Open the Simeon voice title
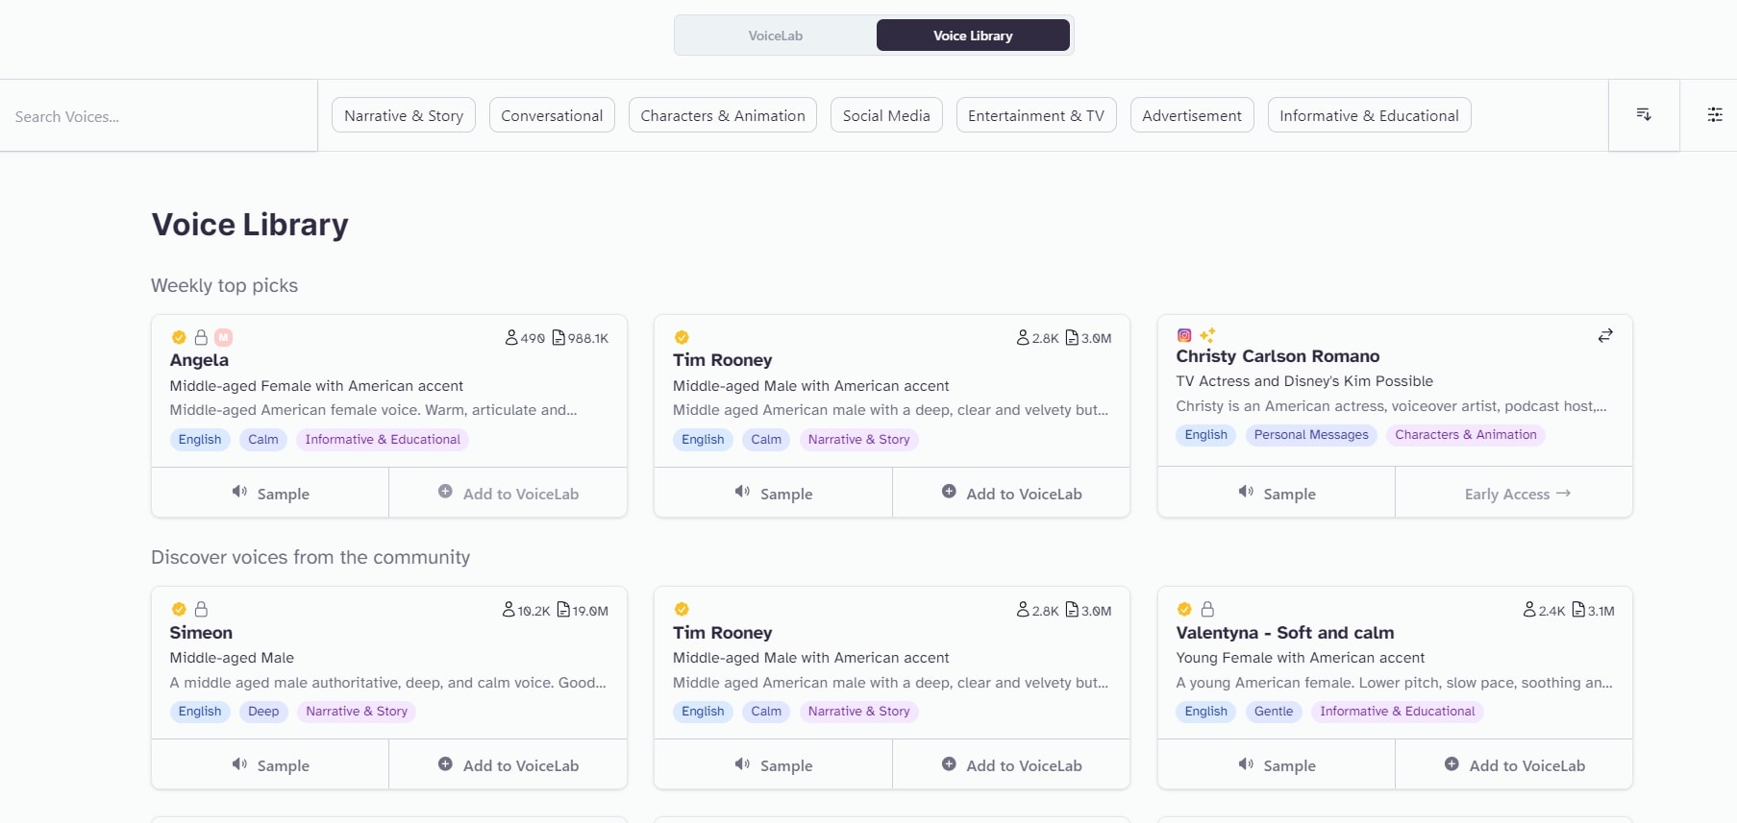Screen dimensions: 1737x823 (x=201, y=632)
